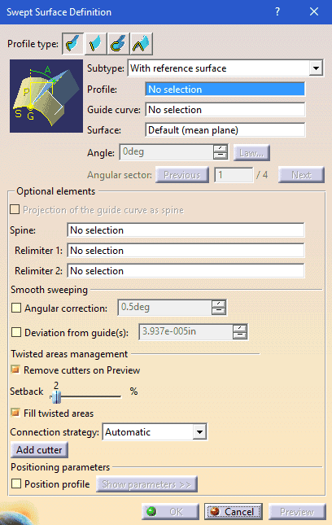
Task: Toggle Fill twisted areas option
Action: [x=15, y=413]
